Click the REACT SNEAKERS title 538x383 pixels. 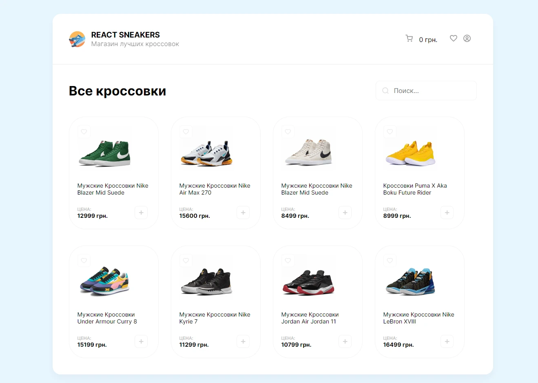(126, 35)
